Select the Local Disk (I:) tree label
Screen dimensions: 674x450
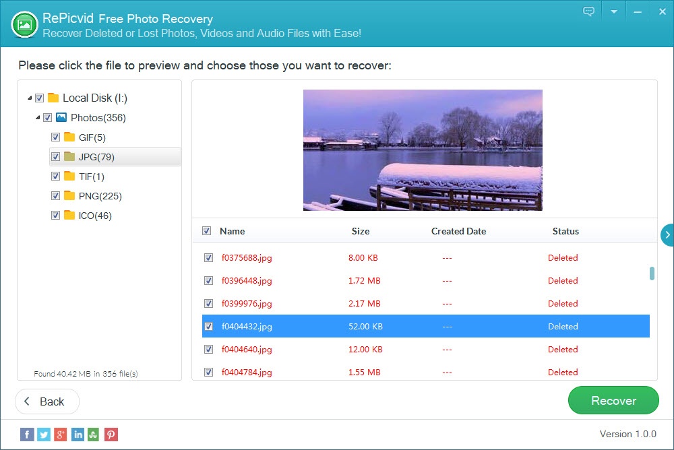pyautogui.click(x=95, y=98)
